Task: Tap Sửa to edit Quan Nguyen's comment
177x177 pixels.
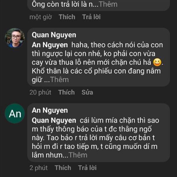Action: (x=87, y=92)
